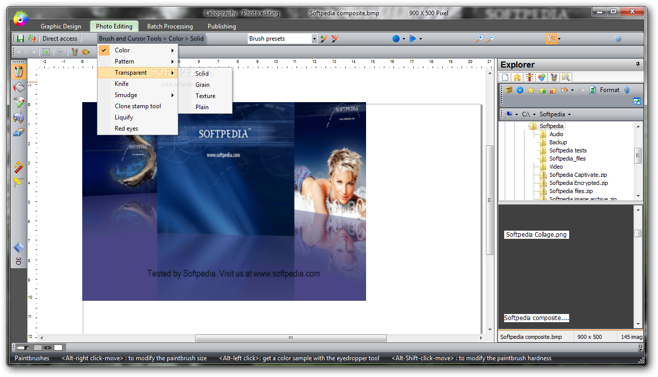
Task: Click Brush and Cursor Tools breadcrumb button
Action: [x=151, y=39]
